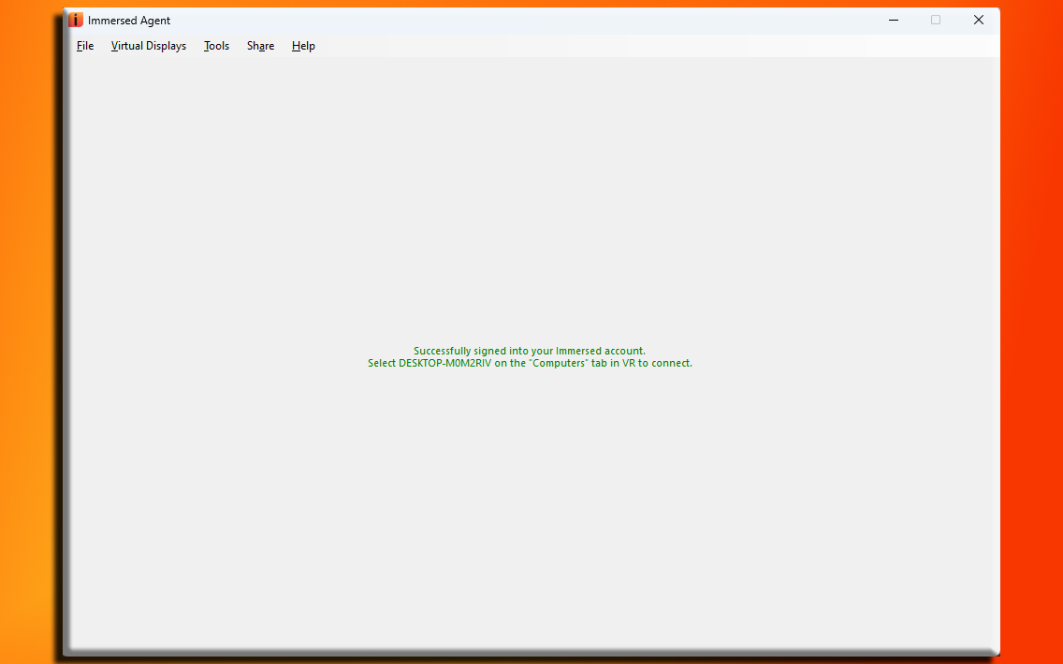Close the Immersed Agent window

[978, 21]
